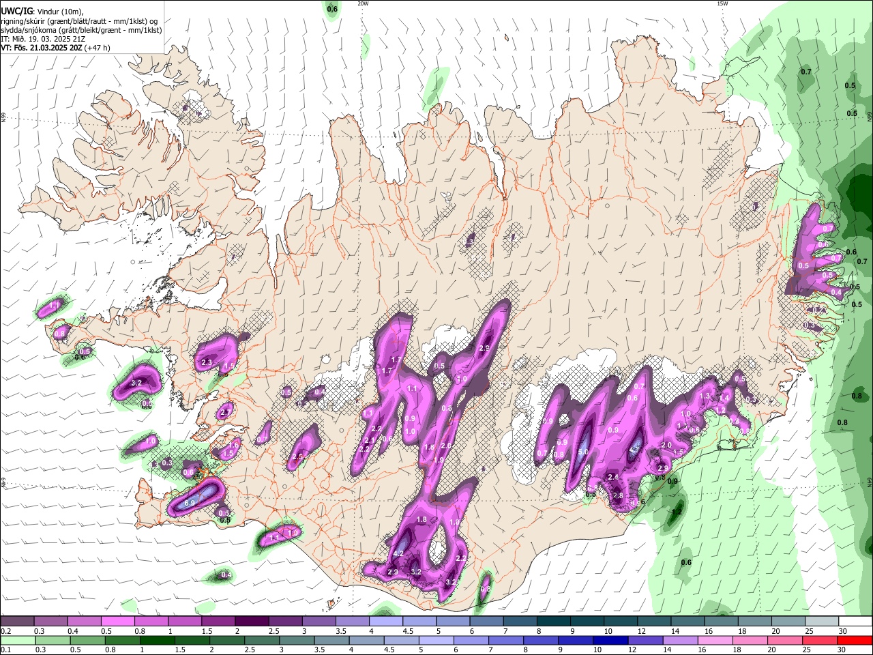Click the 'rigning/skúrir' legend description line

coord(79,21)
